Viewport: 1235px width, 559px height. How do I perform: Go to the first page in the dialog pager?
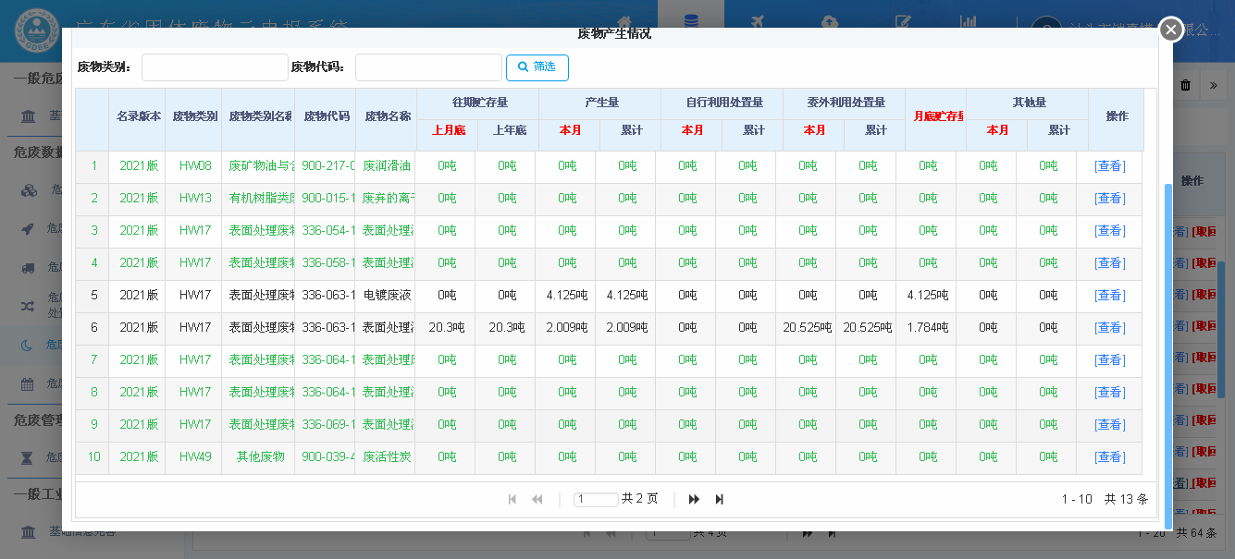pyautogui.click(x=513, y=499)
